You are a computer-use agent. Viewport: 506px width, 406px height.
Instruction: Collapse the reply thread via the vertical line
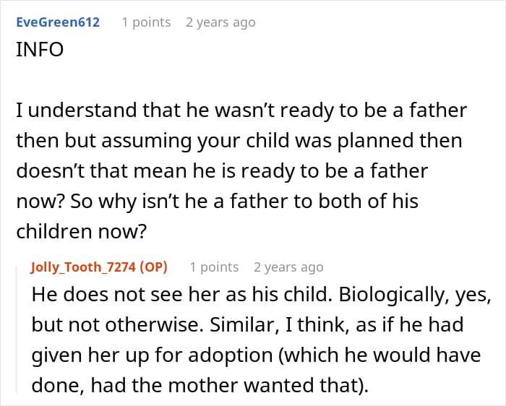pos(20,325)
